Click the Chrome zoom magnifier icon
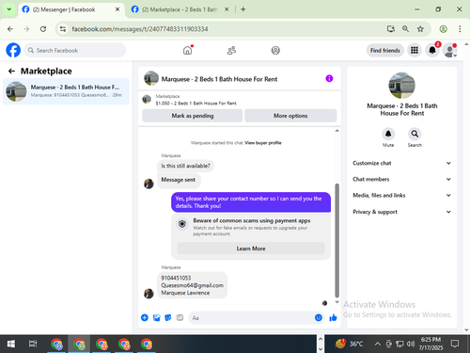The width and height of the screenshot is (470, 353). (405, 29)
